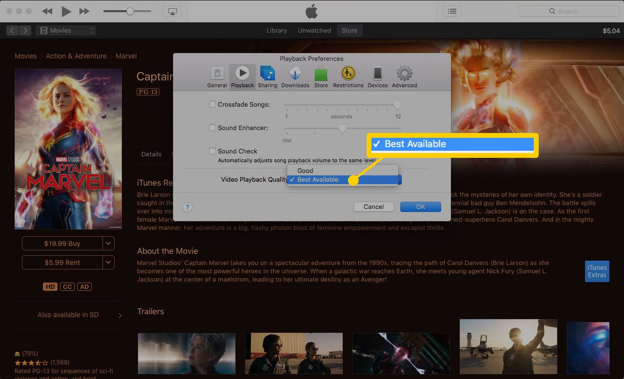Choose Best Available in quality menu
Viewport: 624px width, 379px height.
(342, 179)
